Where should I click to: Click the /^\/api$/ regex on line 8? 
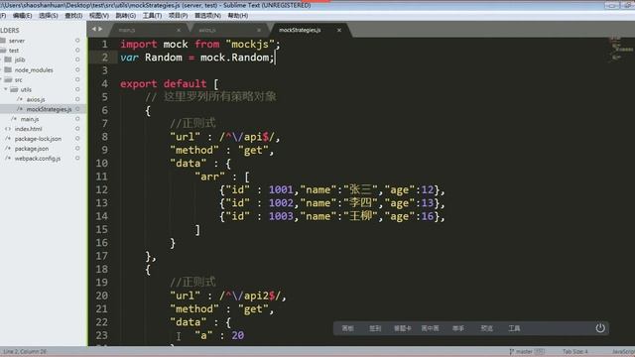[247, 137]
